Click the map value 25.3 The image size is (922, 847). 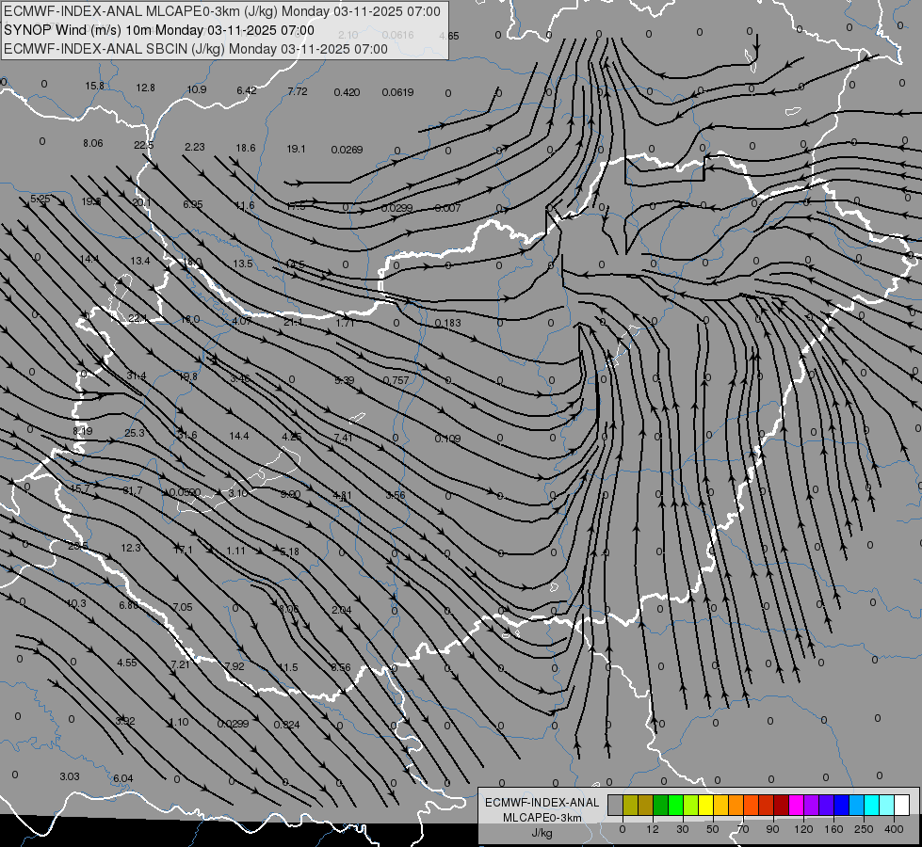135,433
